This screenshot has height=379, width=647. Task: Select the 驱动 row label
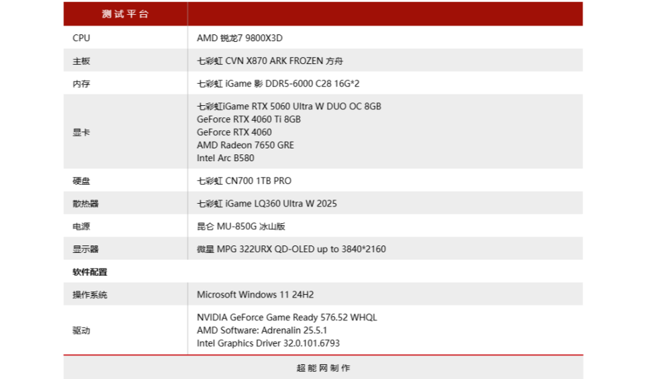[x=82, y=330]
